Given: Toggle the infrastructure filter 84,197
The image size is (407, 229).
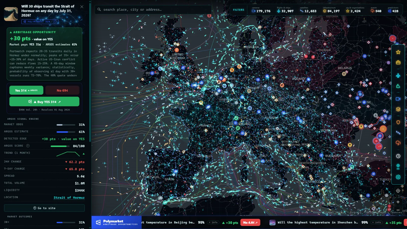Looking at the screenshot, I should pyautogui.click(x=331, y=10).
